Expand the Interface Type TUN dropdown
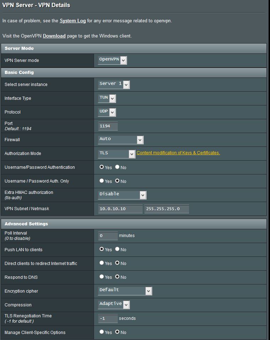The width and height of the screenshot is (270, 340). [107, 98]
